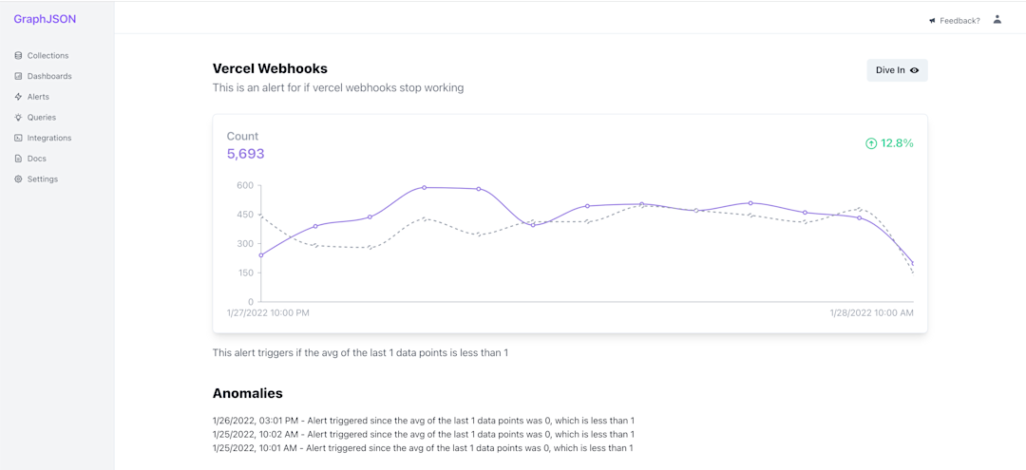Click the Alerts lightning bolt icon
Image resolution: width=1026 pixels, height=470 pixels.
point(18,97)
